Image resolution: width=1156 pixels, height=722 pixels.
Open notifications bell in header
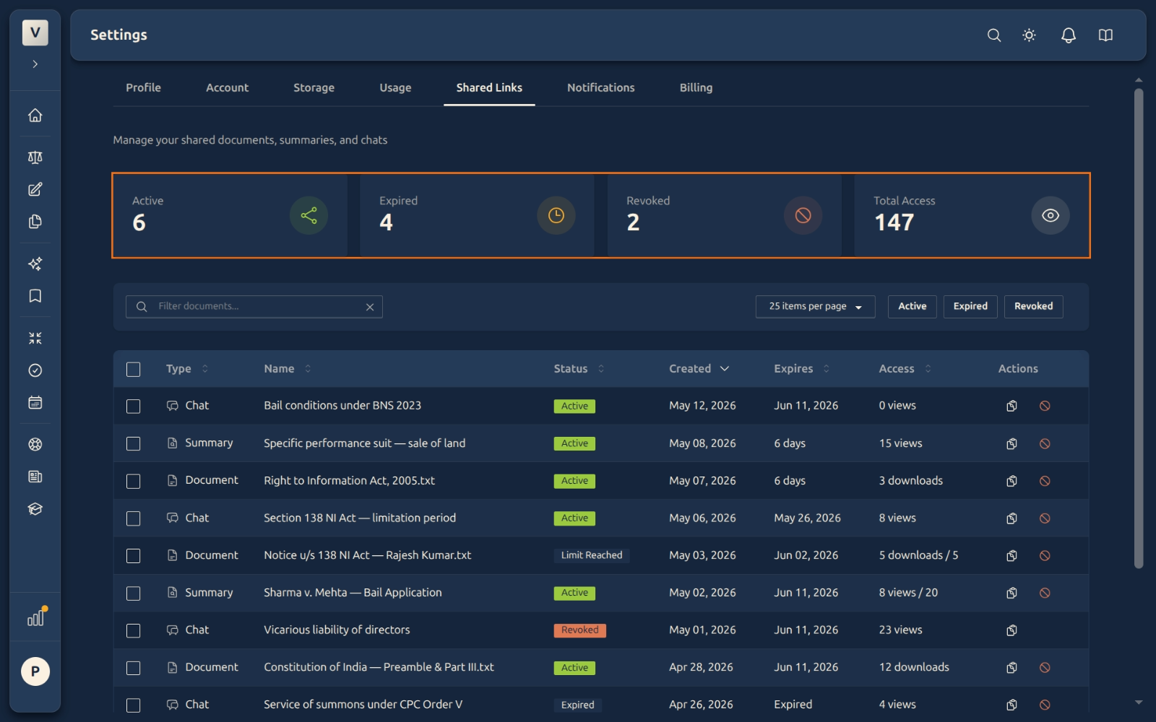1069,35
